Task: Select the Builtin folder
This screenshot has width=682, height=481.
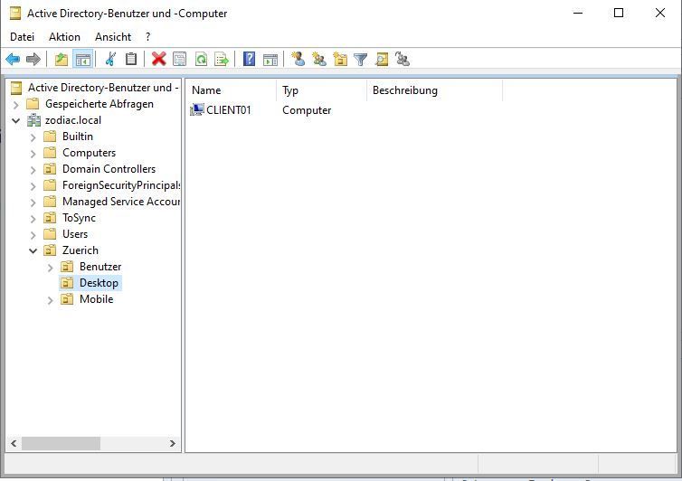Action: click(x=78, y=137)
